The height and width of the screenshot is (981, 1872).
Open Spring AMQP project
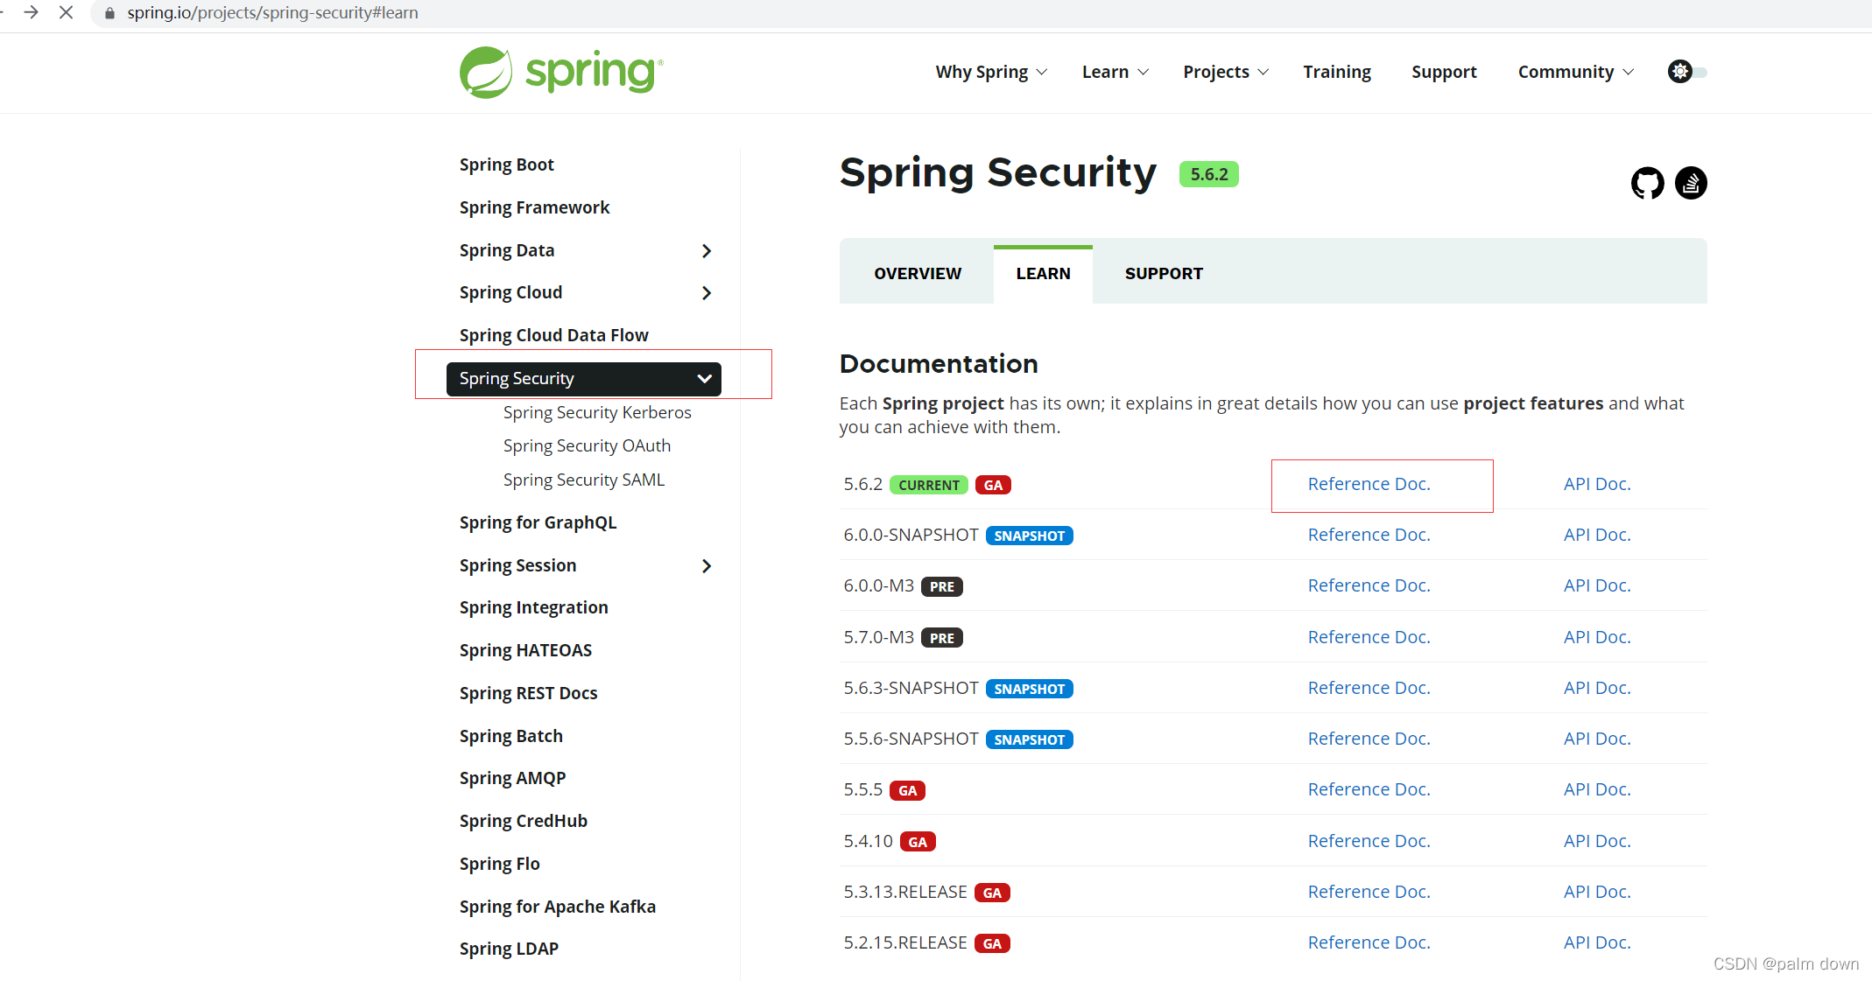click(512, 778)
